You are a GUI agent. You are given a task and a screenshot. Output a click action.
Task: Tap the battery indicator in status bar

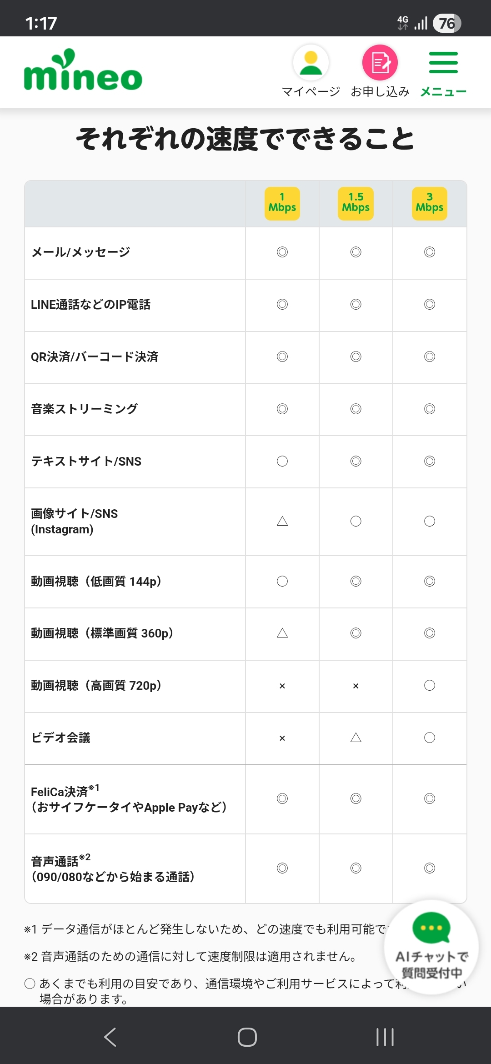[447, 23]
